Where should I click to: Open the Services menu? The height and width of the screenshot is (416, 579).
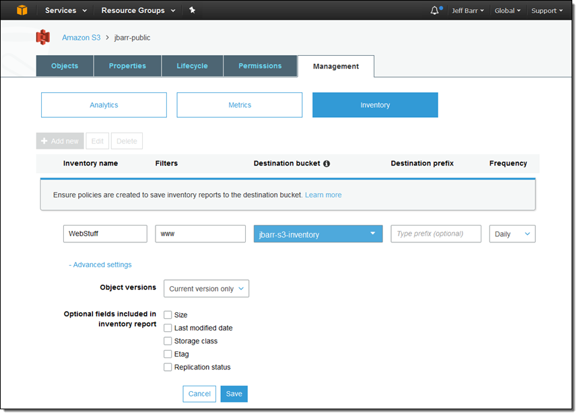pos(65,11)
